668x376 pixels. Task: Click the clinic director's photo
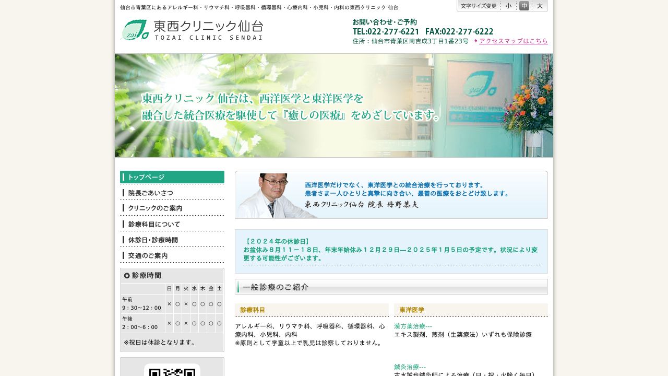[x=269, y=195]
